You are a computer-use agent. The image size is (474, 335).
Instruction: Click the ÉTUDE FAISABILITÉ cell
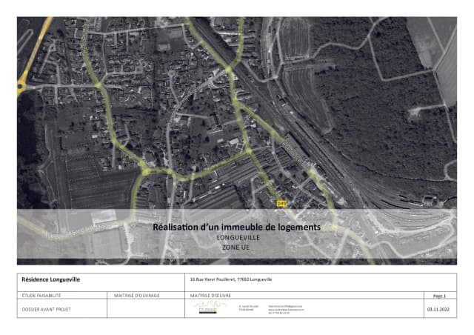coord(43,295)
